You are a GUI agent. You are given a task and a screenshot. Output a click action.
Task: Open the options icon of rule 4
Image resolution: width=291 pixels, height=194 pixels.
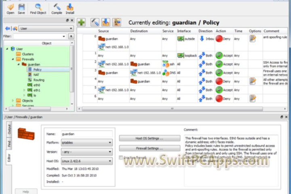[253, 81]
